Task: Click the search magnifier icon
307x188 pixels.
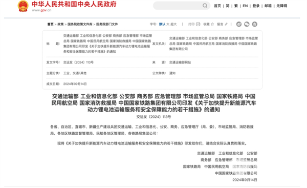Action: click(205, 6)
